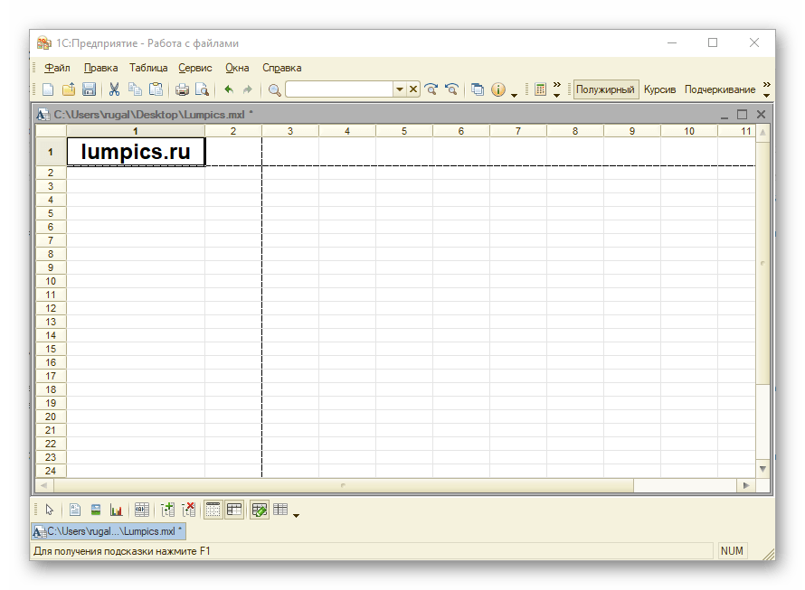This screenshot has height=590, width=805.
Task: Click the search text input field
Action: (x=338, y=89)
